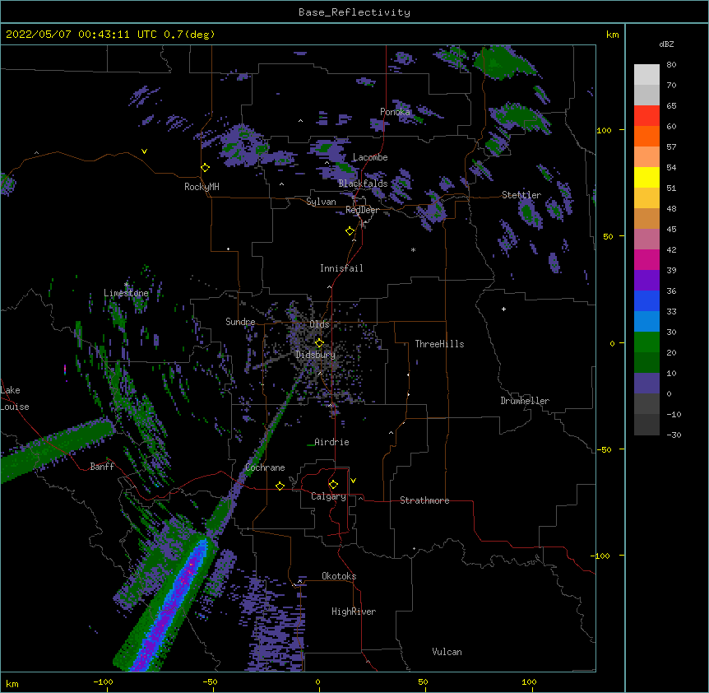This screenshot has width=709, height=693.
Task: Click the Stettler label
Action: point(521,195)
